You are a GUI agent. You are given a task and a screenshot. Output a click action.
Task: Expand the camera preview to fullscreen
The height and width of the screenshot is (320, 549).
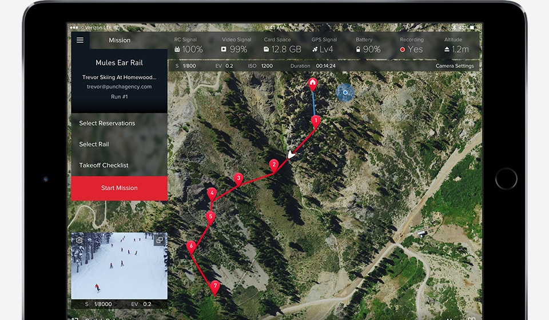160,240
